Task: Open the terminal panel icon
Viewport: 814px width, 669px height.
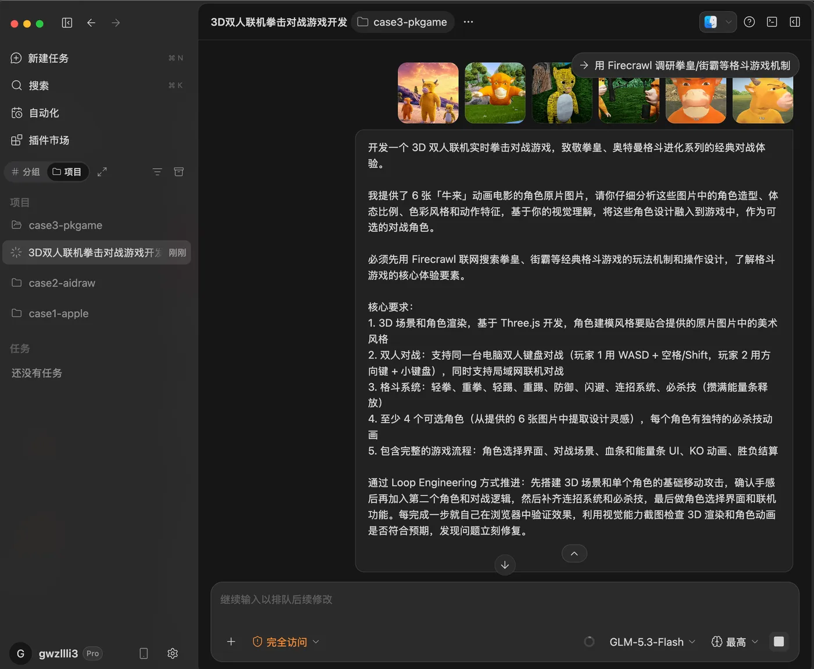Action: pos(772,22)
